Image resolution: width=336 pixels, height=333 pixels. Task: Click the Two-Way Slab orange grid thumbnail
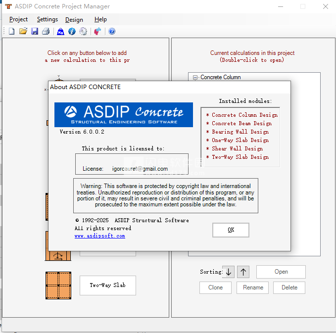point(58,285)
